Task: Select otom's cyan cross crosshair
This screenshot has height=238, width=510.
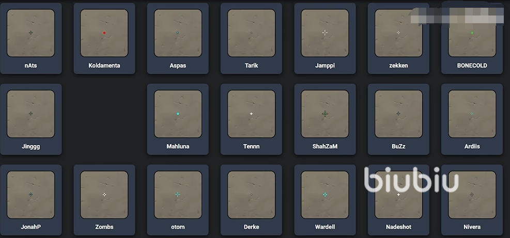Action: pos(178,195)
